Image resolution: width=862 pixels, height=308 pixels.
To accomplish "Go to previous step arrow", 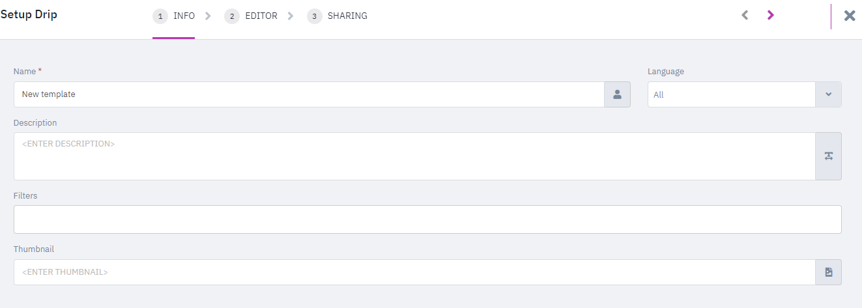I will pos(745,15).
